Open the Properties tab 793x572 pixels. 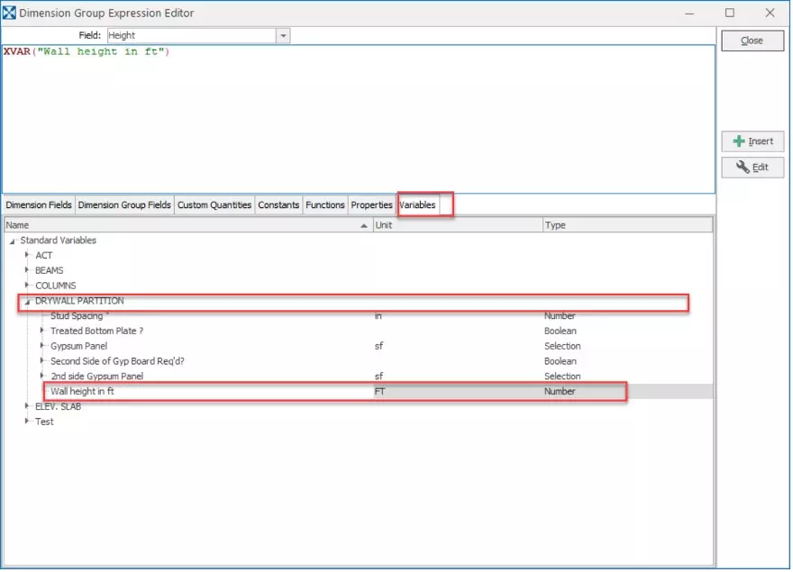[x=371, y=205]
